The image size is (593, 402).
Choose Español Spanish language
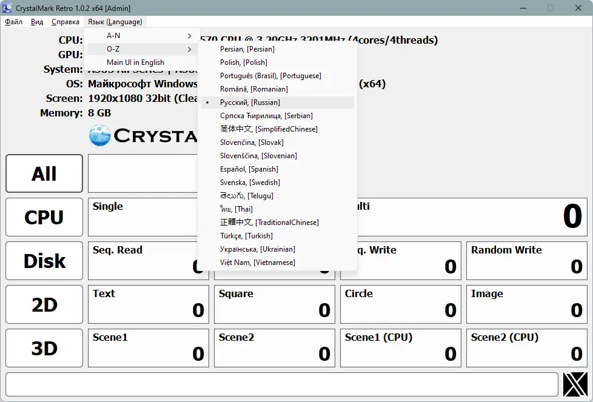[278, 169]
